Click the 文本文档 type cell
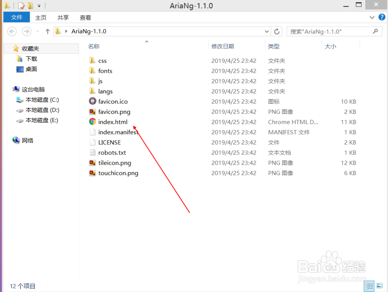Screen dimensions: 388x292 coord(280,153)
